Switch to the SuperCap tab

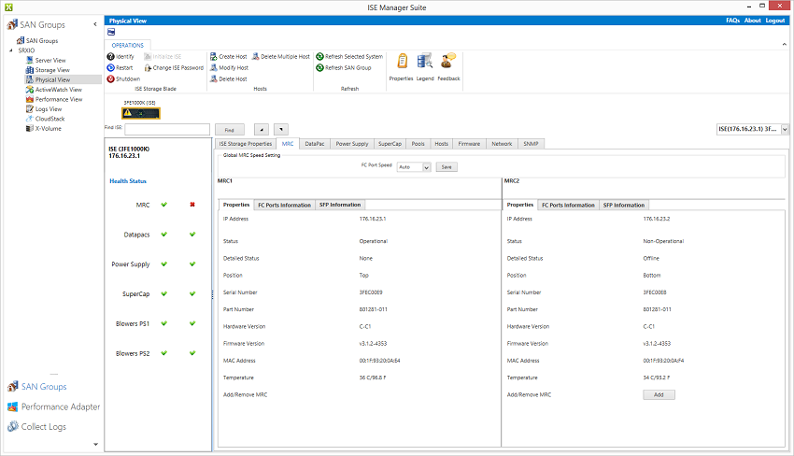tap(390, 144)
